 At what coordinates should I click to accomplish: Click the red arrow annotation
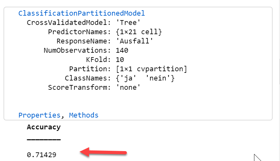103,152
